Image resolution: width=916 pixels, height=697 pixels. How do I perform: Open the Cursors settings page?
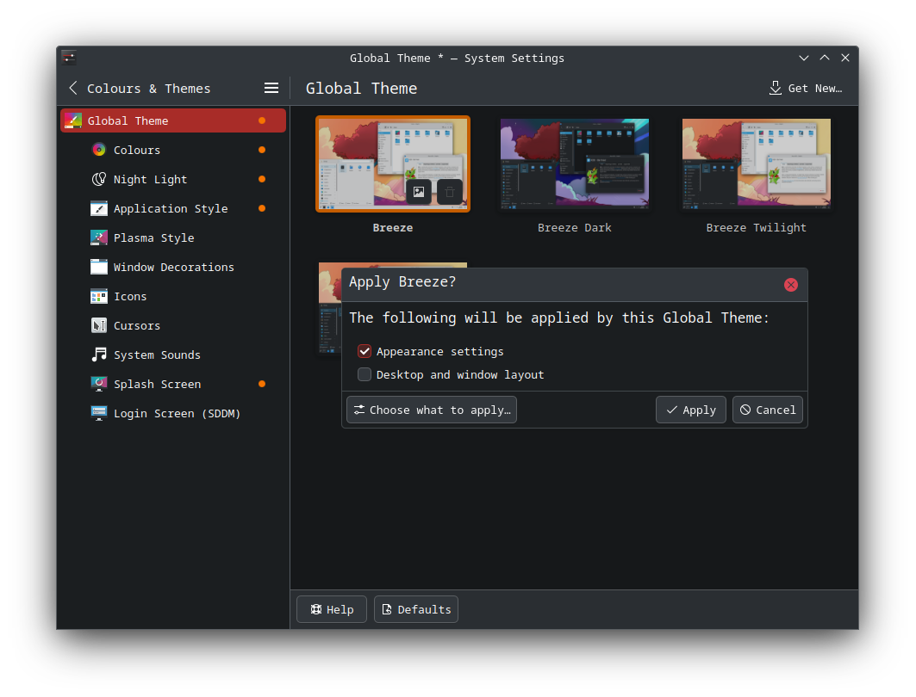[x=173, y=325]
